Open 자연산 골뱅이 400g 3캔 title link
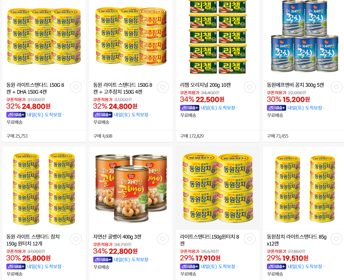This screenshot has height=280, width=344. click(x=117, y=237)
